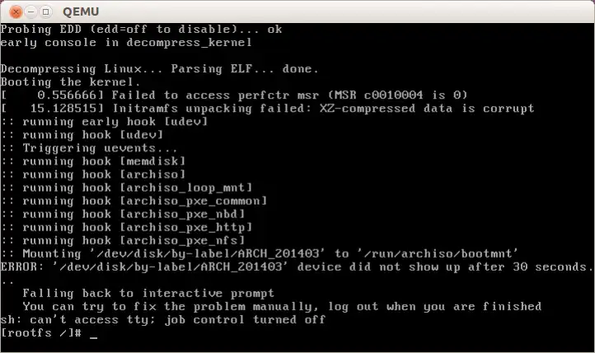Click the 'running hook [memdisk]' line
Screen dimensions: 595x353
93,161
